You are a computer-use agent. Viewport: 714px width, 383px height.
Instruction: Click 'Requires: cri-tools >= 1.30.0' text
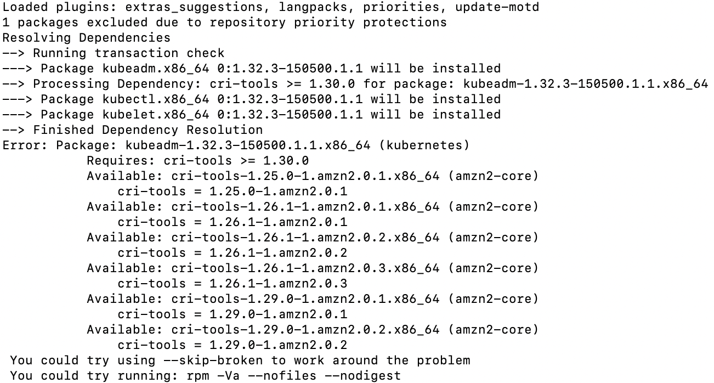click(x=198, y=161)
